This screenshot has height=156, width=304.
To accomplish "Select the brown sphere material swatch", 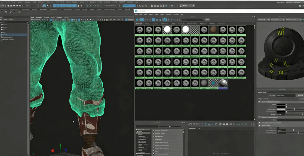I will pos(213,29).
